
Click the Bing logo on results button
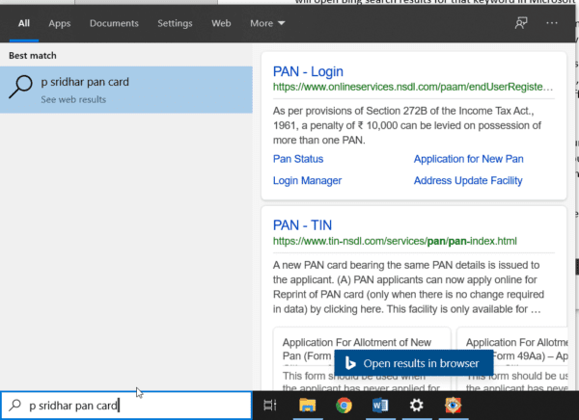tap(350, 363)
